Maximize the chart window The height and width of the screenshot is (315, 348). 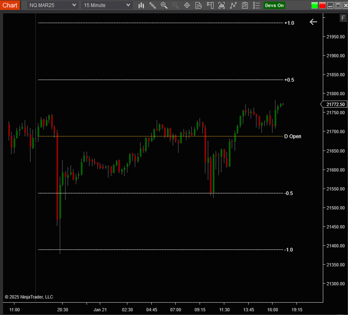point(338,5)
